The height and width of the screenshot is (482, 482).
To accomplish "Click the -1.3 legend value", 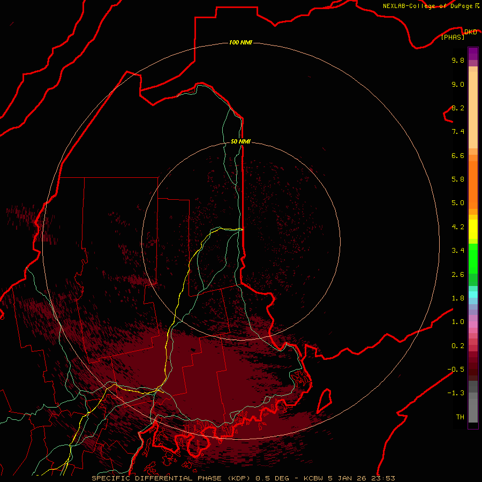I will [456, 393].
